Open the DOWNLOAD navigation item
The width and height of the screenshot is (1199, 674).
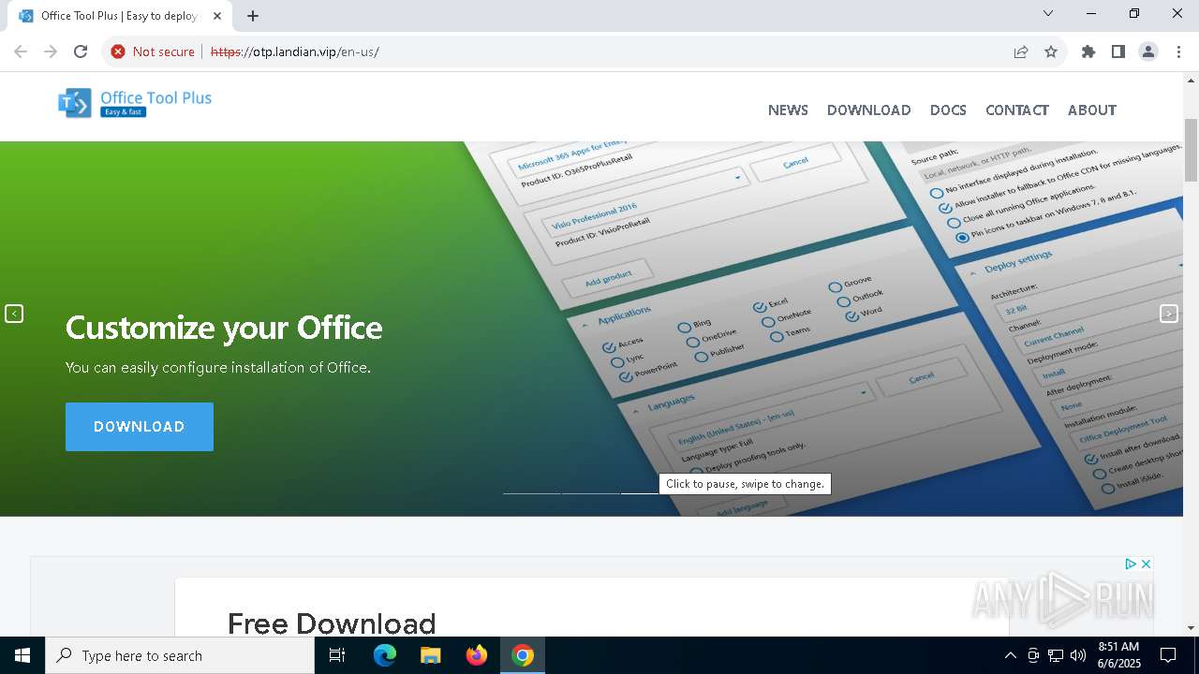[x=868, y=110]
